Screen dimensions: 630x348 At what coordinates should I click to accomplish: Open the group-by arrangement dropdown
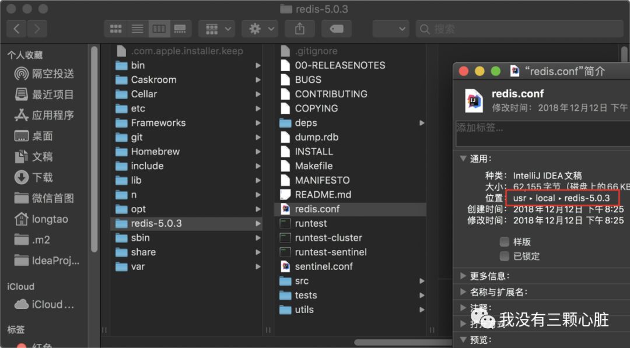tap(216, 29)
